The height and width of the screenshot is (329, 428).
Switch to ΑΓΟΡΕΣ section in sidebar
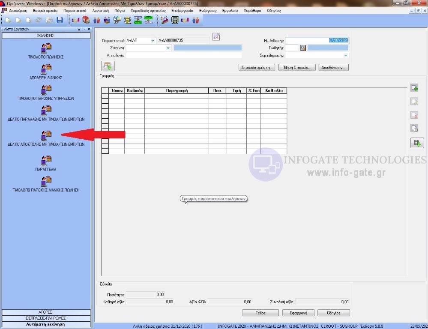point(46,312)
